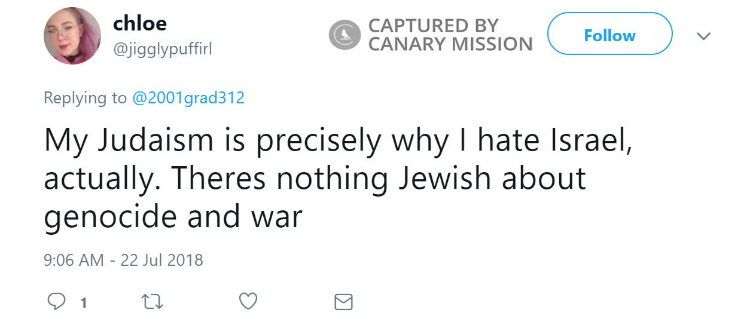Click the @jigglypuffirl handle

[162, 49]
